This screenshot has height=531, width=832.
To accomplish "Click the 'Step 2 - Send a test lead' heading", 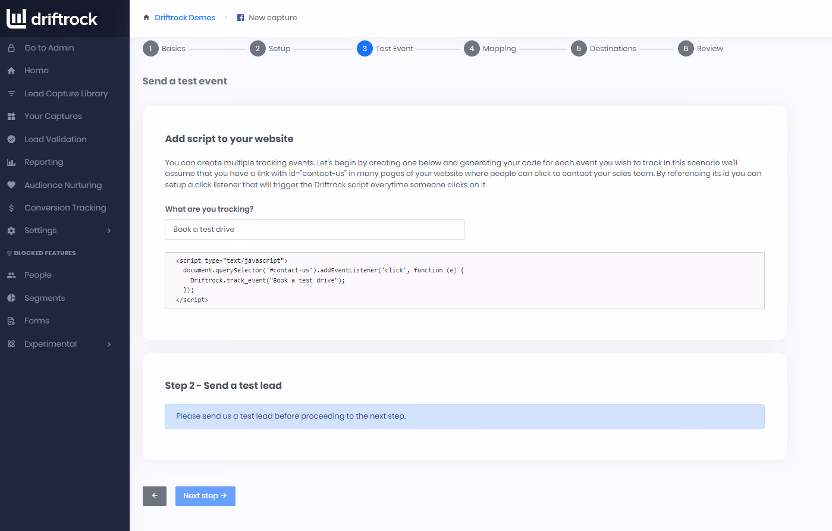I will click(x=223, y=386).
